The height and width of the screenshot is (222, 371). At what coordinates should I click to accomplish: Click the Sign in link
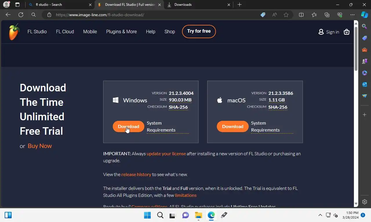point(332,32)
